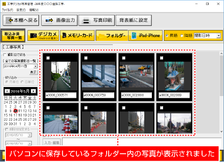The width and height of the screenshot is (224, 162).
Task: Choose the デジカメ import source
Action: pyautogui.click(x=43, y=35)
